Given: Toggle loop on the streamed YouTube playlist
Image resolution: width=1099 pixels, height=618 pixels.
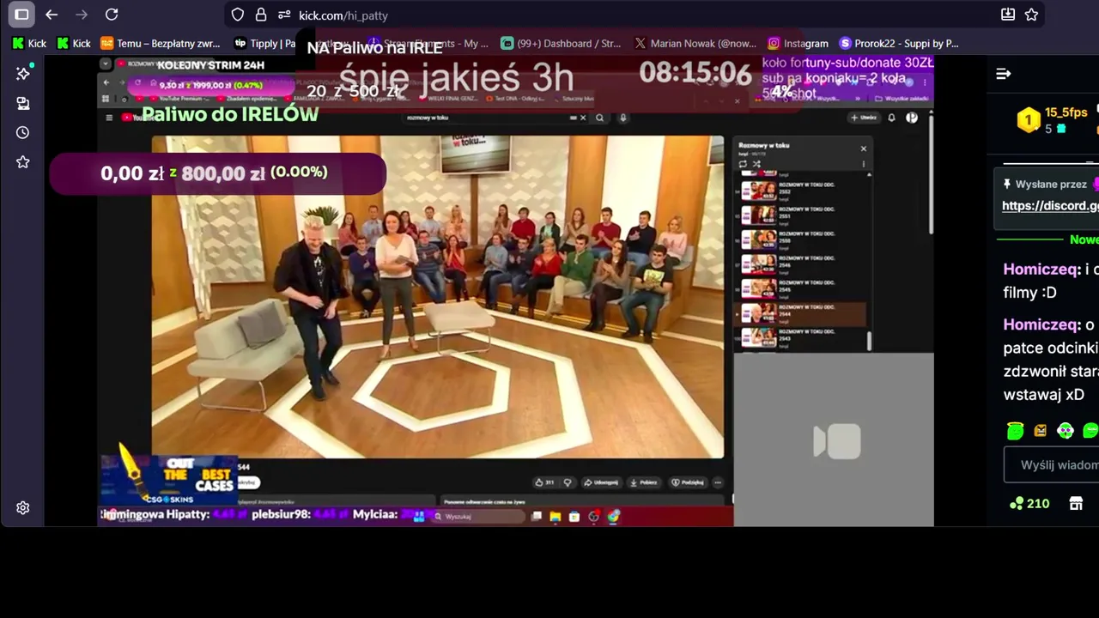Looking at the screenshot, I should tap(743, 164).
